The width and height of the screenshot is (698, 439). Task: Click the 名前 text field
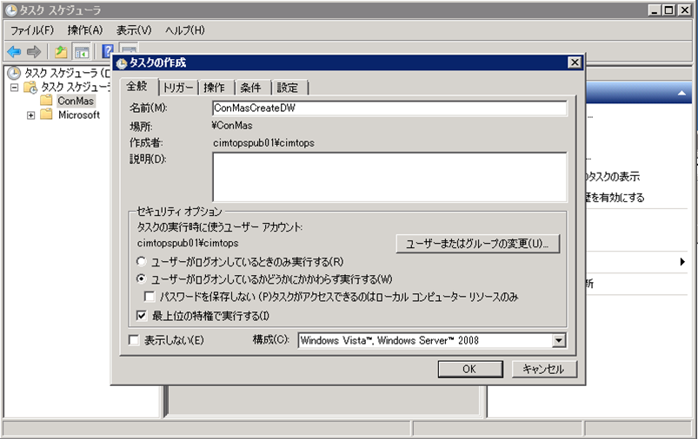pos(389,108)
